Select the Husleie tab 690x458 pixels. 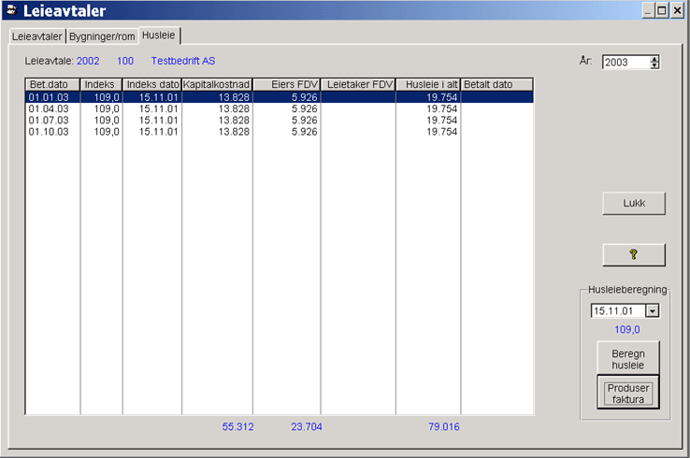(x=159, y=36)
